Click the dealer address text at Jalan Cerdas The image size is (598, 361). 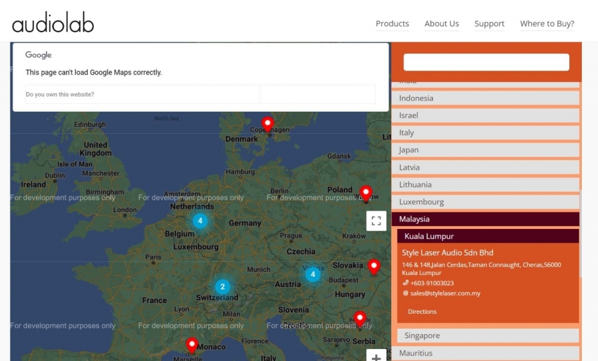(481, 269)
